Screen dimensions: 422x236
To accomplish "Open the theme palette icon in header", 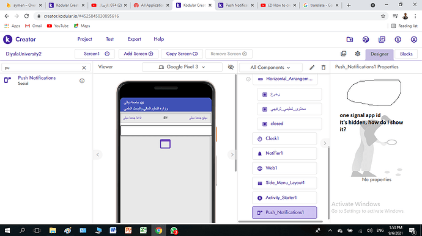I will point(366,40).
